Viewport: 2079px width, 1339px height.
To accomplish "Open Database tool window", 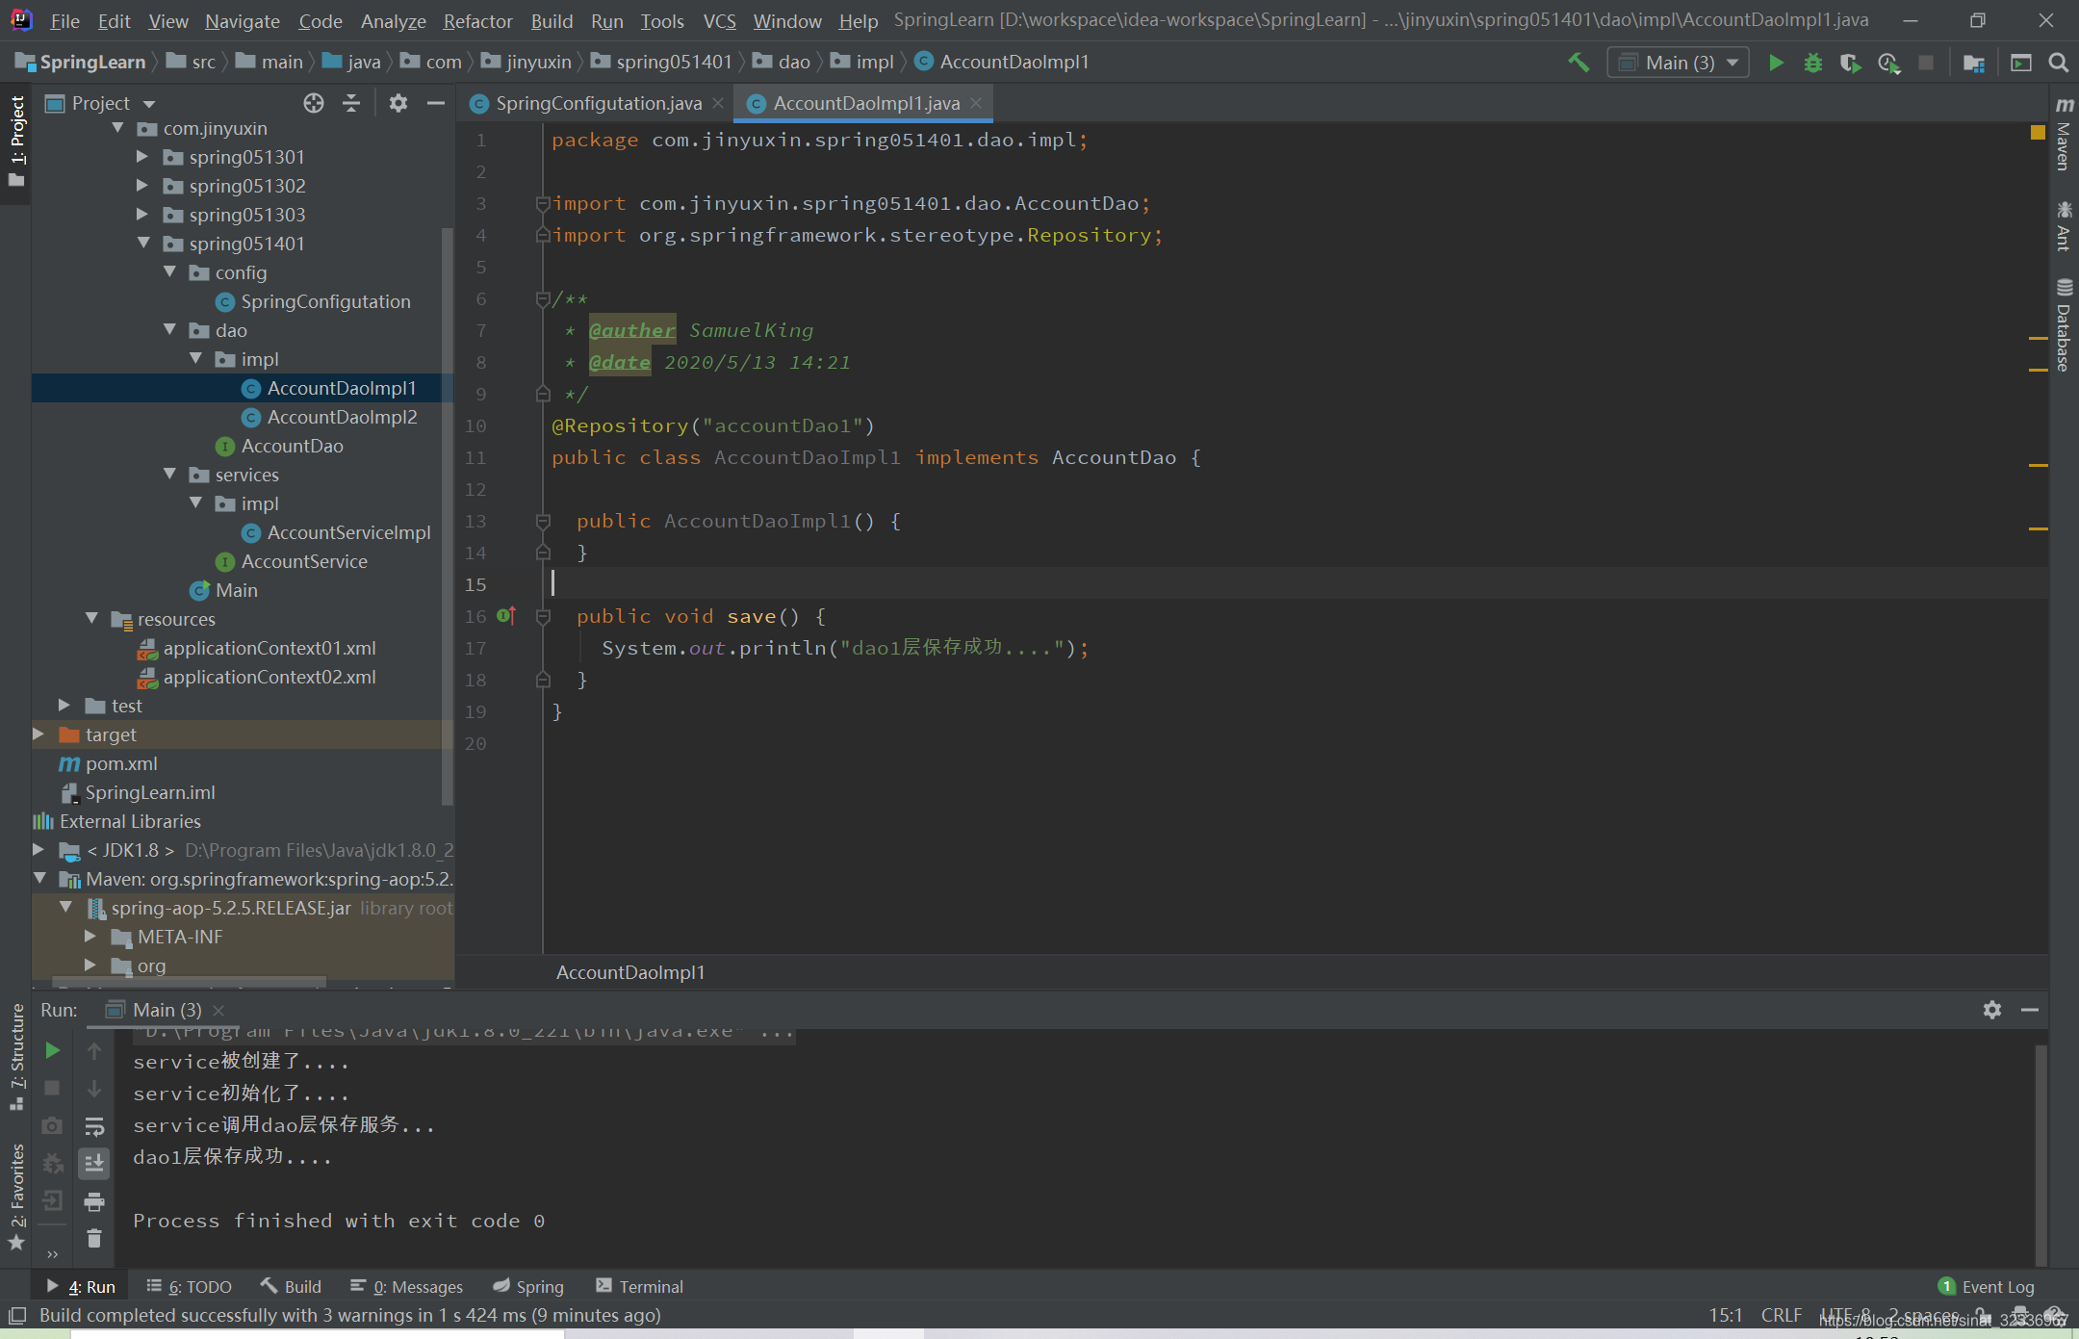I will [2064, 324].
